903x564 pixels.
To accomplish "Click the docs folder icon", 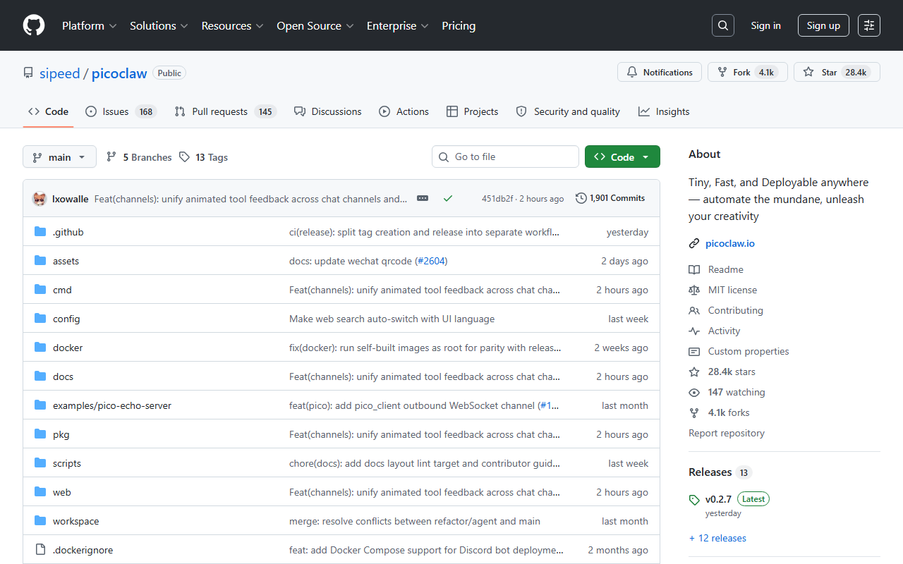I will (40, 376).
